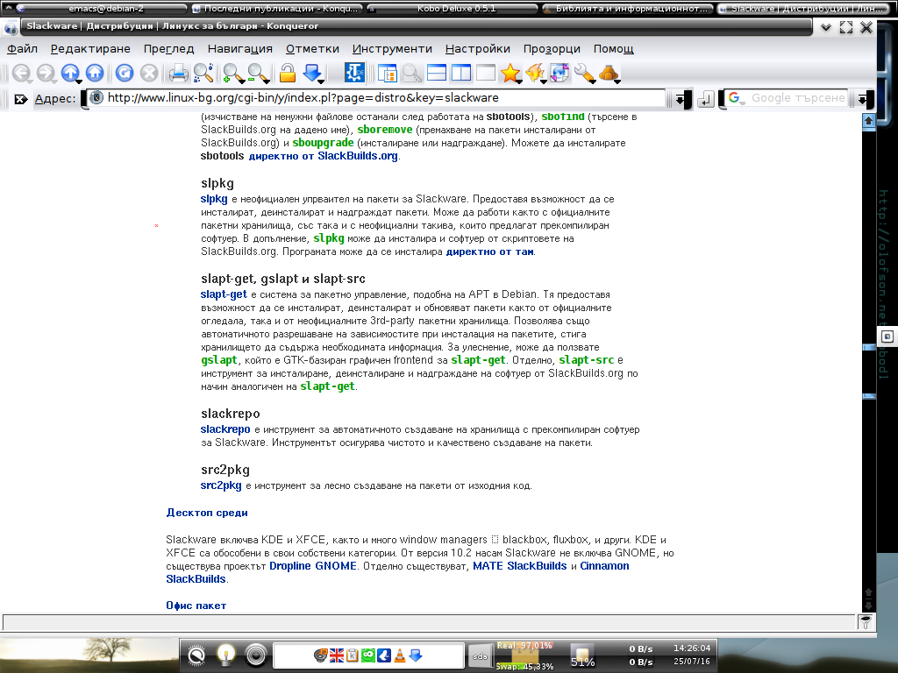This screenshot has height=673, width=898.
Task: Click the navigation panel toolbar icon
Action: 387,74
